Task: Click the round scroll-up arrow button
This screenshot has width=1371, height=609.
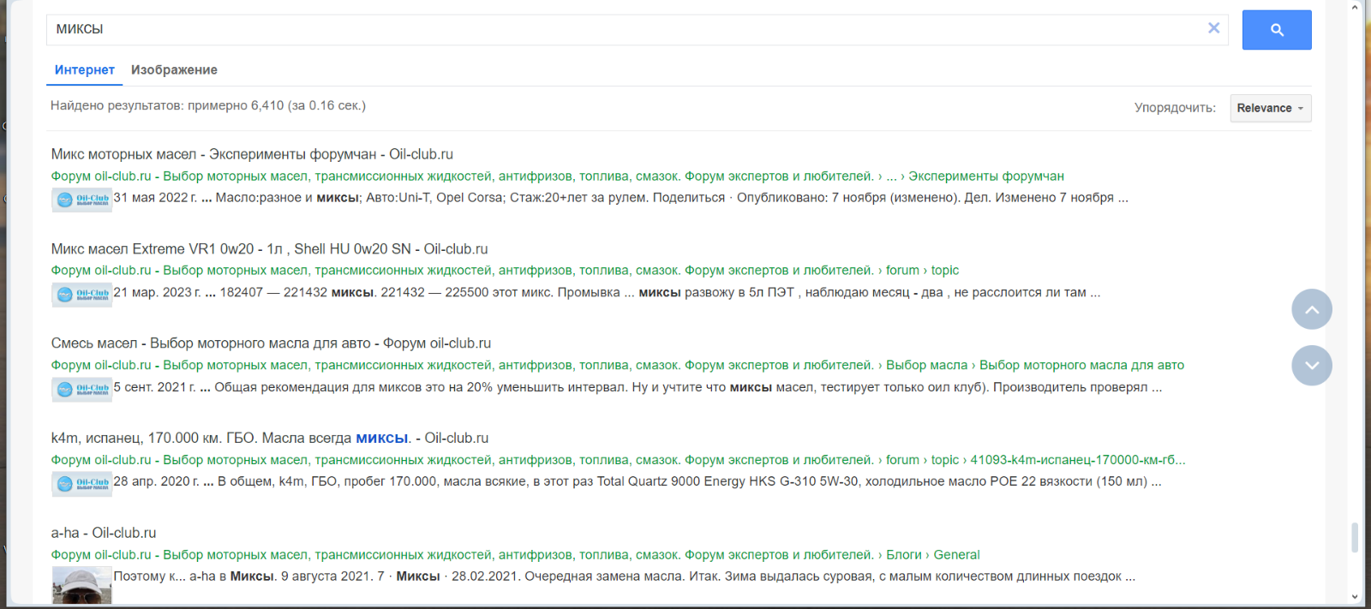Action: [x=1312, y=309]
